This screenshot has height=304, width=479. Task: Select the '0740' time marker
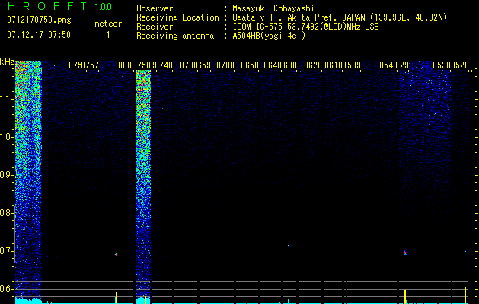tap(164, 65)
